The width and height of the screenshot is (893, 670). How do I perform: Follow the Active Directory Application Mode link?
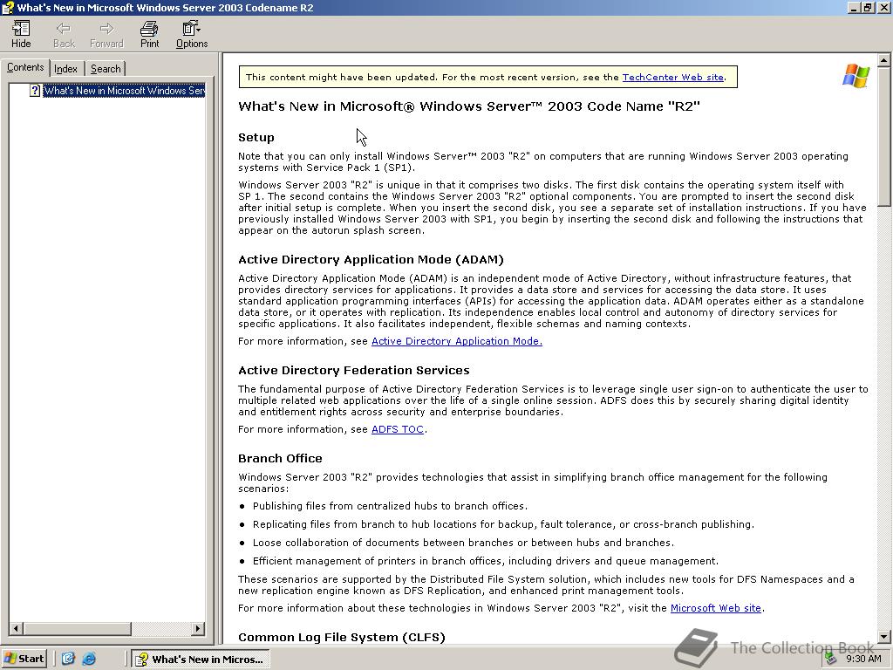coord(456,341)
